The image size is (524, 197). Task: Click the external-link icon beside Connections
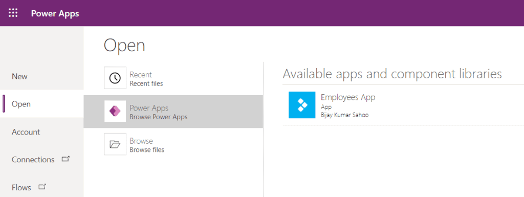pyautogui.click(x=65, y=159)
